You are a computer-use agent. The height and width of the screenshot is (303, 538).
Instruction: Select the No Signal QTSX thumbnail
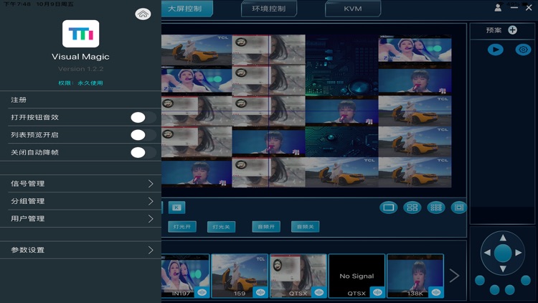357,276
